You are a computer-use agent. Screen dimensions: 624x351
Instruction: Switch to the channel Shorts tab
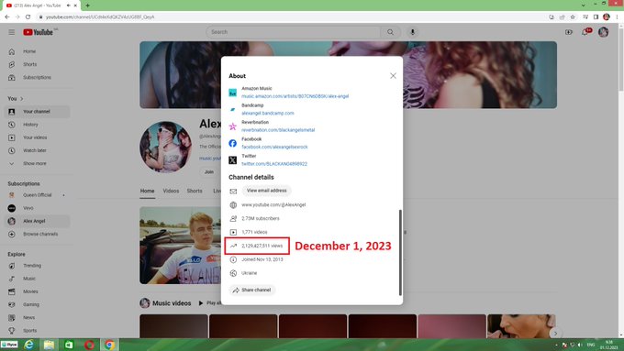pyautogui.click(x=195, y=192)
